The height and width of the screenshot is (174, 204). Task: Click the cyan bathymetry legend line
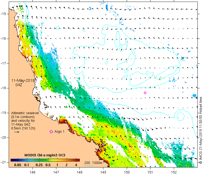coord(89,166)
